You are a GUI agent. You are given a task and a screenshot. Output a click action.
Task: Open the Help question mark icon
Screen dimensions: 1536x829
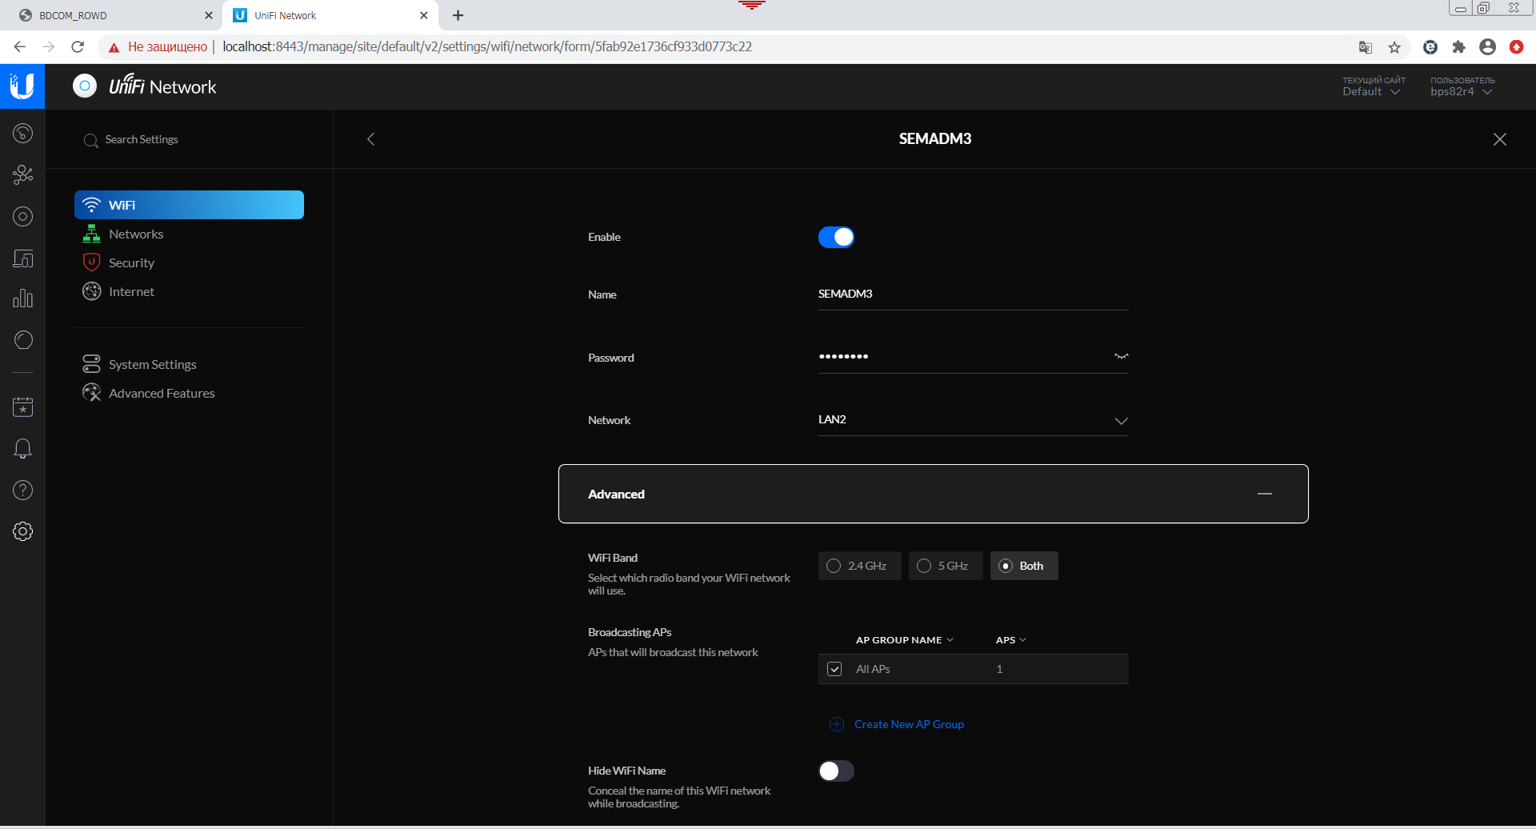(22, 490)
